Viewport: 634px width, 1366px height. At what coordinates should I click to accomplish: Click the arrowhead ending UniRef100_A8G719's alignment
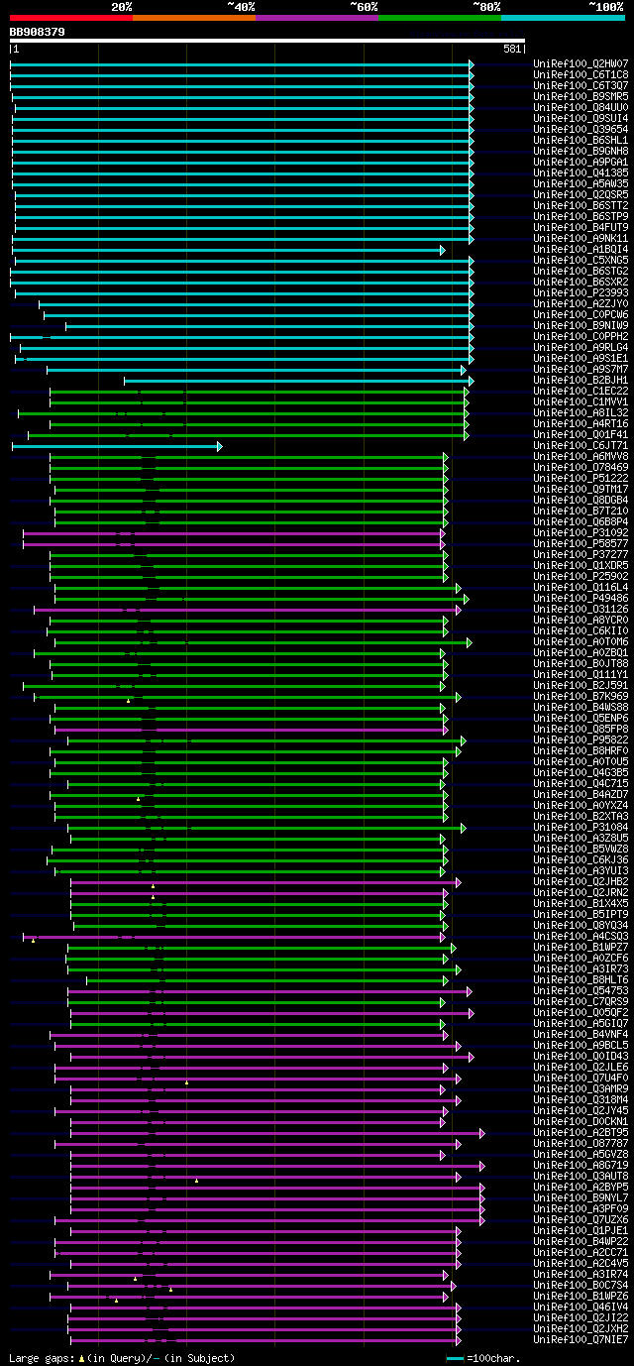482,1166
